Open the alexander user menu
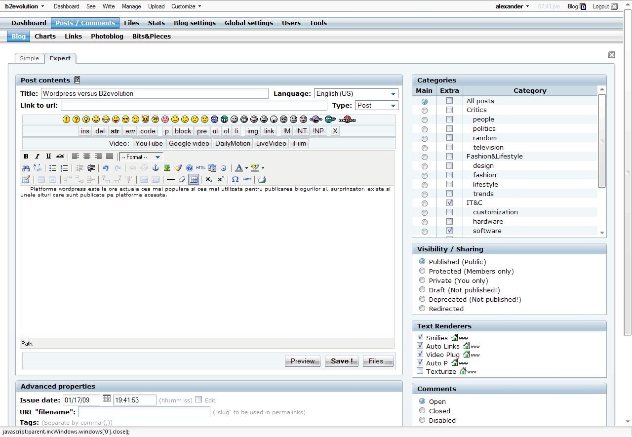Image resolution: width=632 pixels, height=437 pixels. tap(512, 6)
